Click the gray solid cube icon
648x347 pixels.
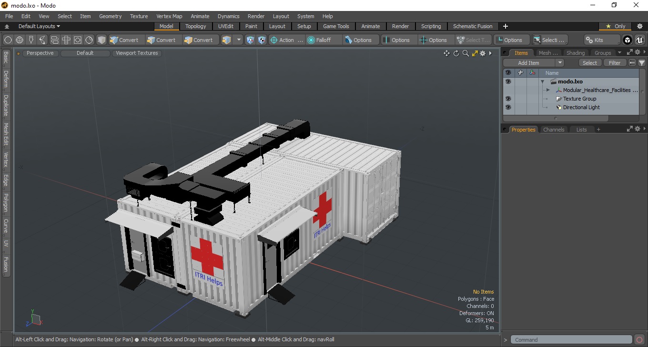click(101, 40)
